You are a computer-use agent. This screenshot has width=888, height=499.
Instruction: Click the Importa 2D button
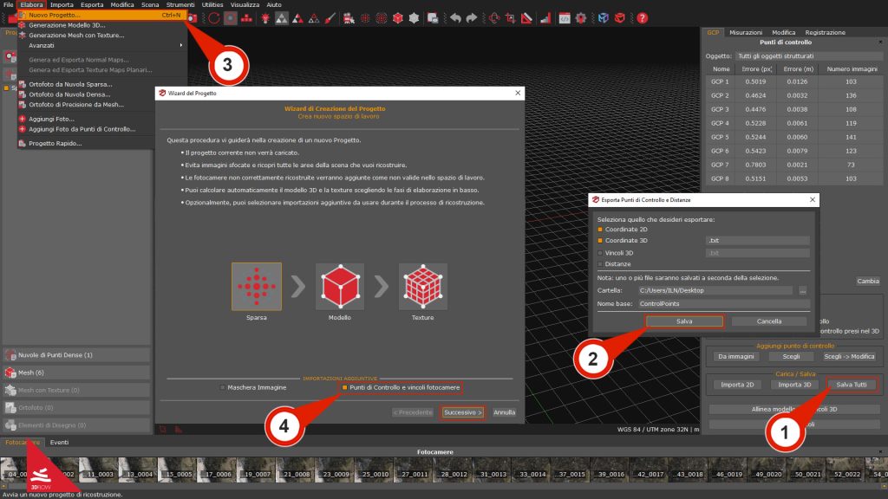click(x=737, y=385)
